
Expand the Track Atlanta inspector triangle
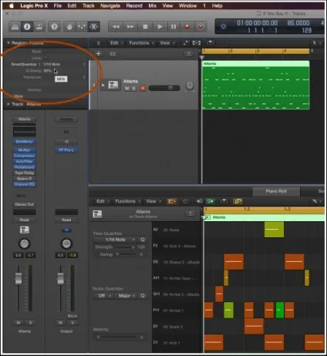[8, 104]
